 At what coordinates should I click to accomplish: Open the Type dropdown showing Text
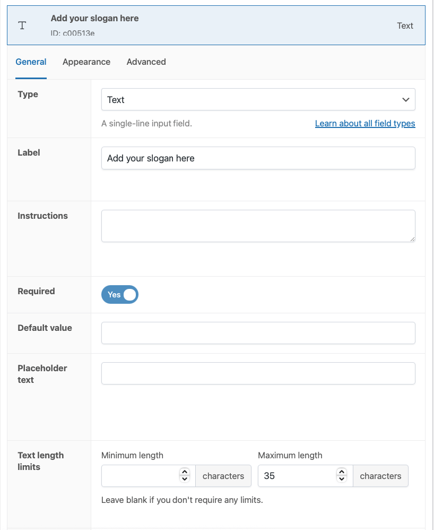pyautogui.click(x=258, y=99)
